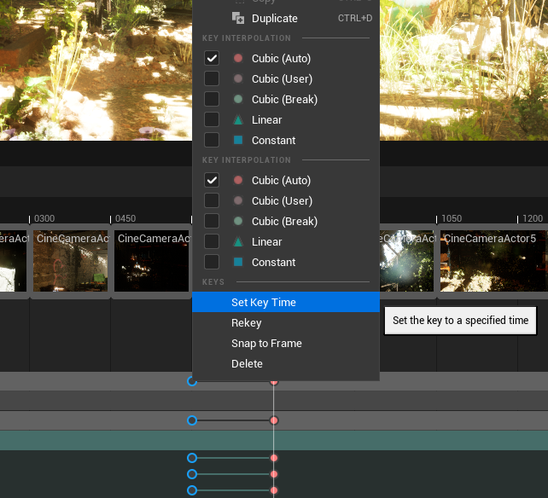The width and height of the screenshot is (548, 498).
Task: Select camera cut thumbnail starting at frame 0300
Action: click(x=70, y=261)
